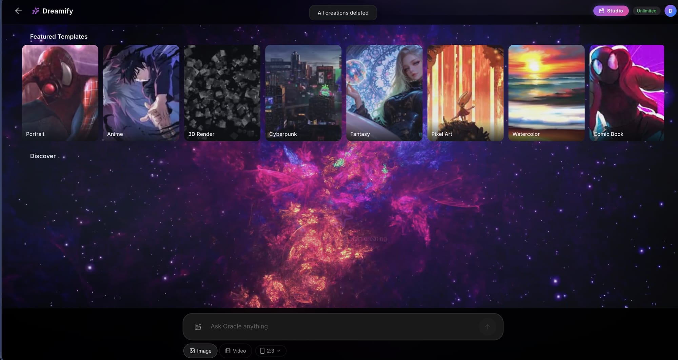Choose the Pixel Art template
This screenshot has height=360, width=678.
(x=465, y=93)
